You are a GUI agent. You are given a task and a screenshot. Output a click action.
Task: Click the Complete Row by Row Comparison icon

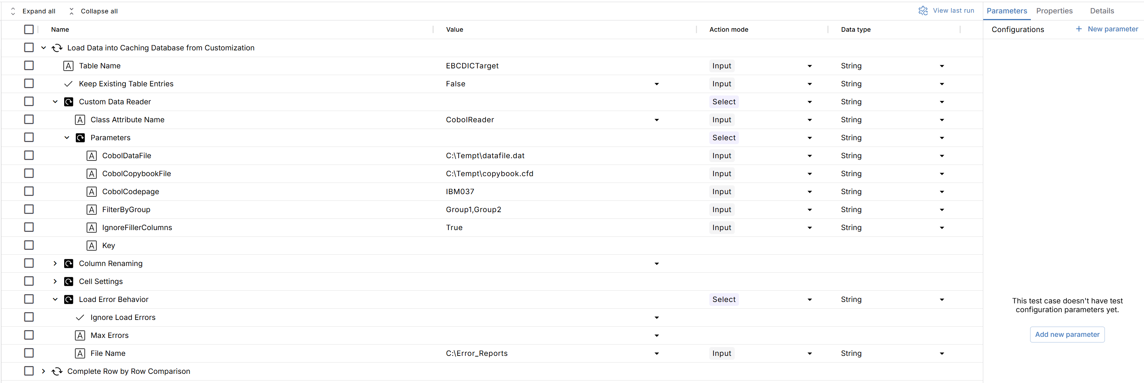coord(57,371)
